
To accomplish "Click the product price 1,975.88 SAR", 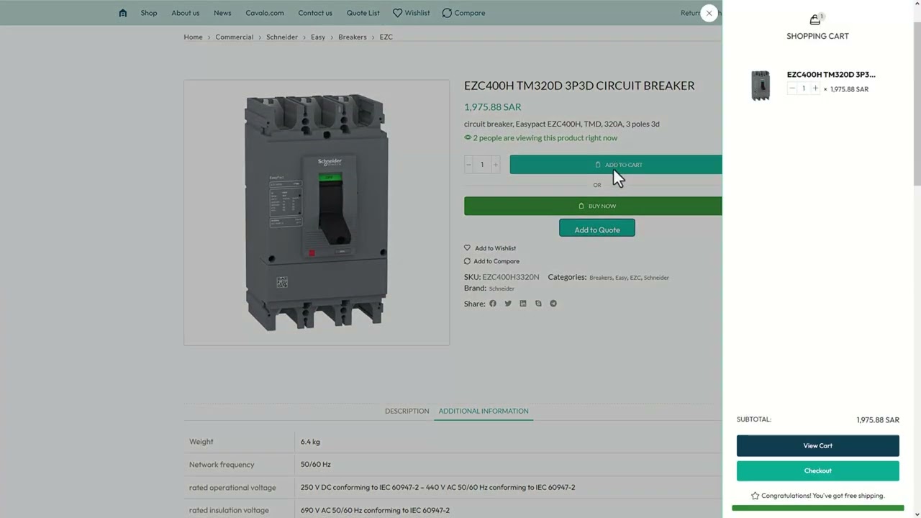I will [x=493, y=106].
